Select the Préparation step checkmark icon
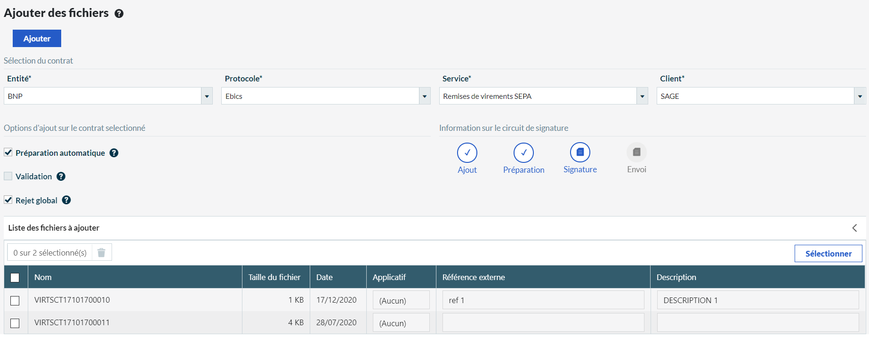The image size is (869, 337). (x=523, y=152)
